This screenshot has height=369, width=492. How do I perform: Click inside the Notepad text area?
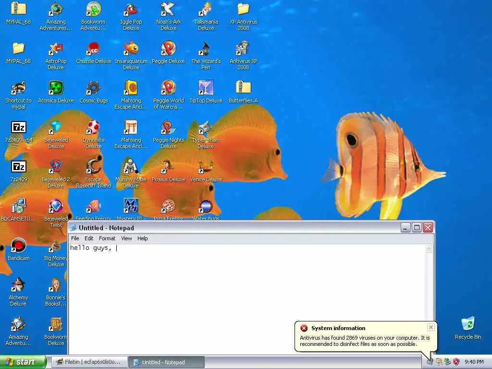246,299
